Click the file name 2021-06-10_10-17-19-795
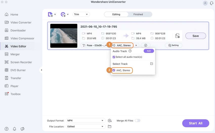The width and height of the screenshot is (215, 133). point(99,27)
